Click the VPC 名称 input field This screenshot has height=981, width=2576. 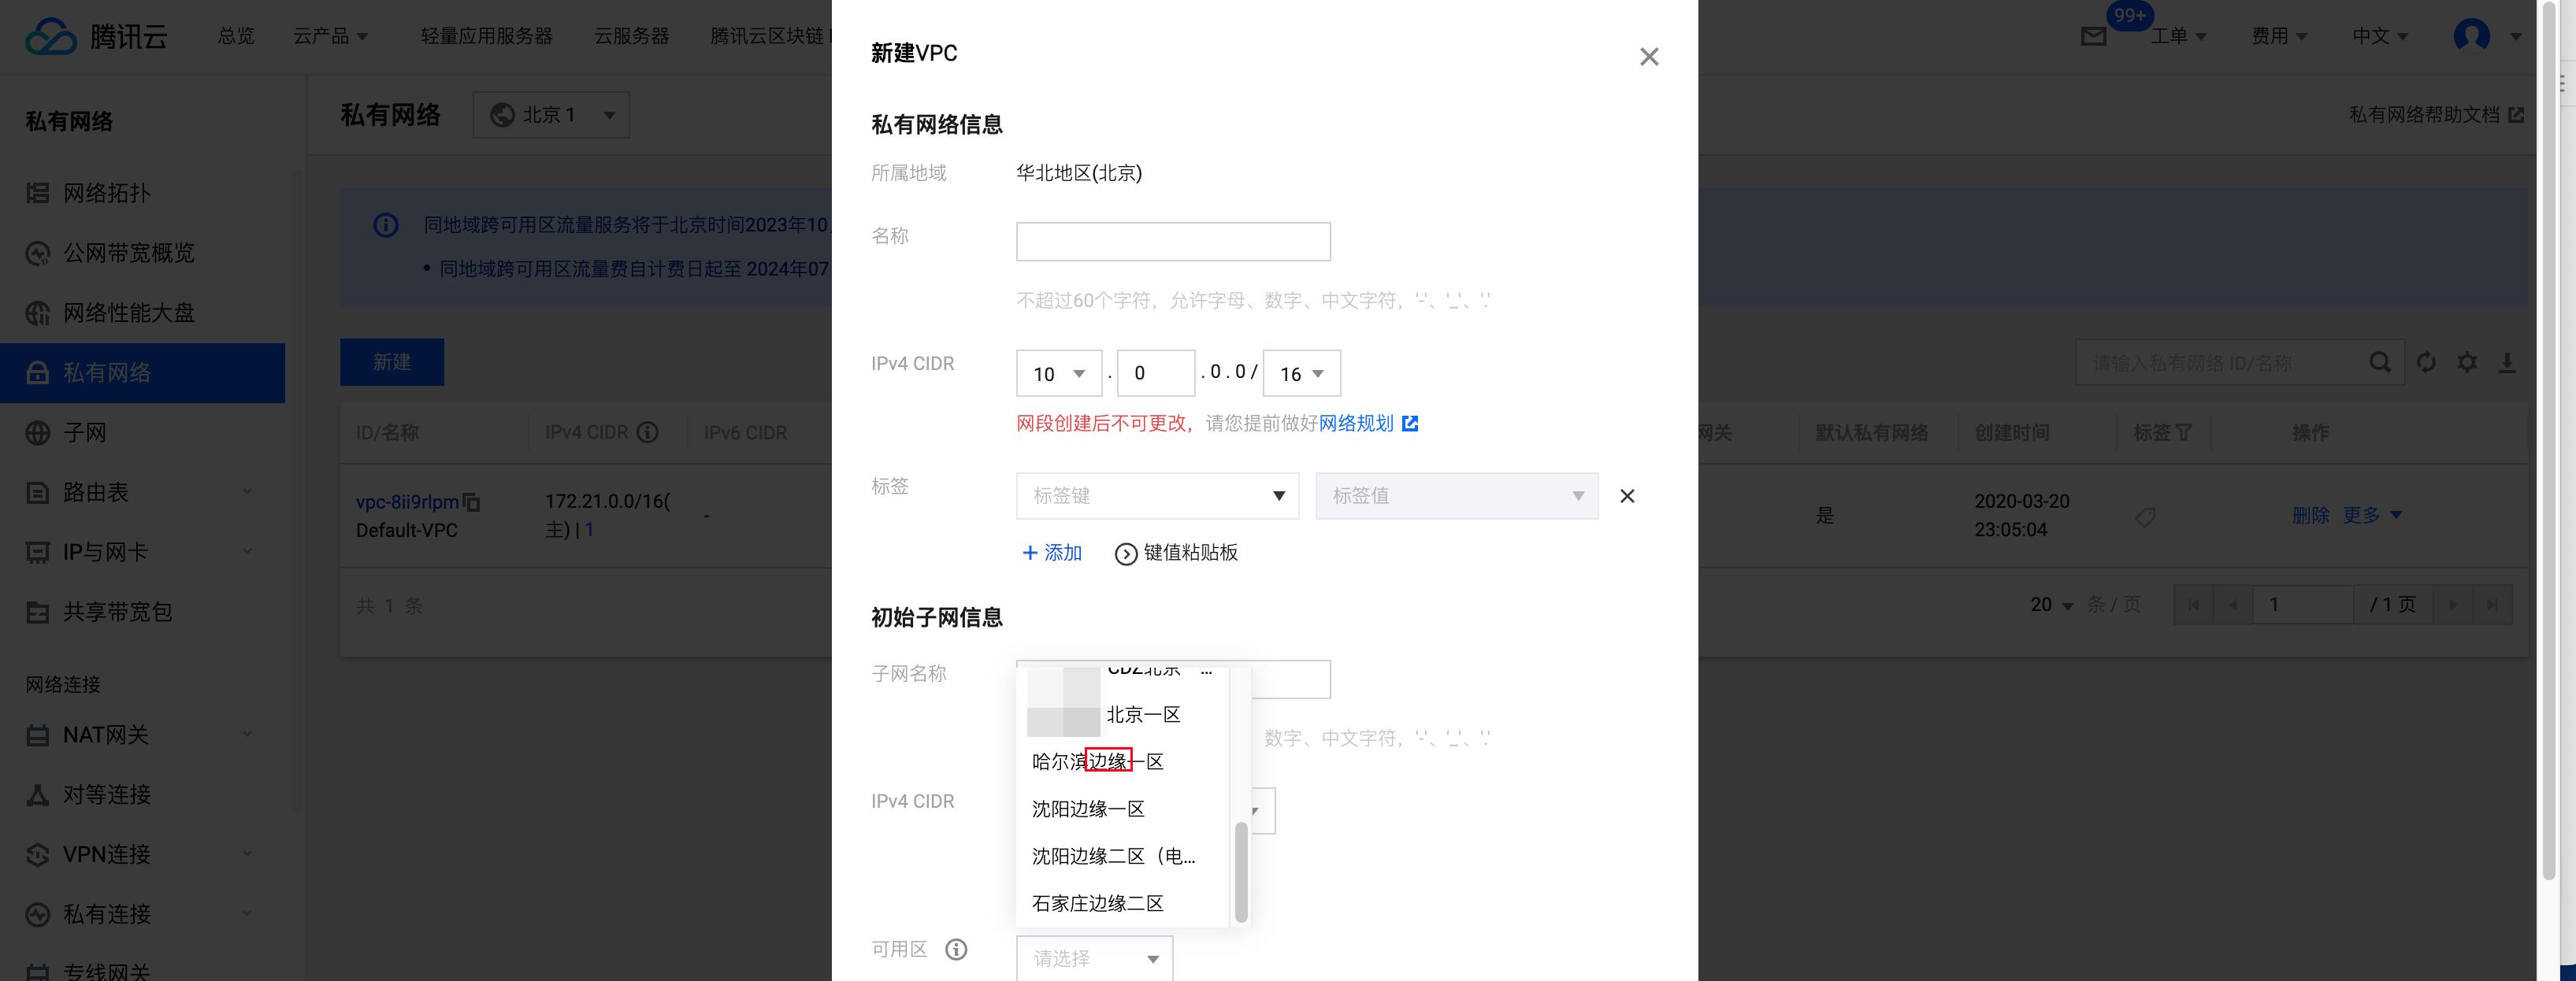click(1173, 242)
